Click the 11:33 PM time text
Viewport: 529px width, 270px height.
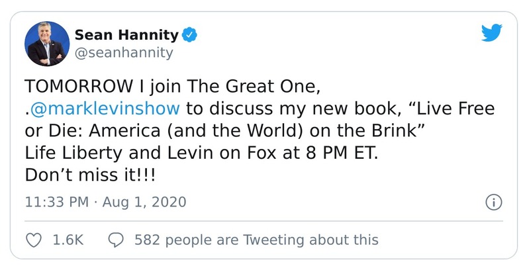click(x=55, y=201)
